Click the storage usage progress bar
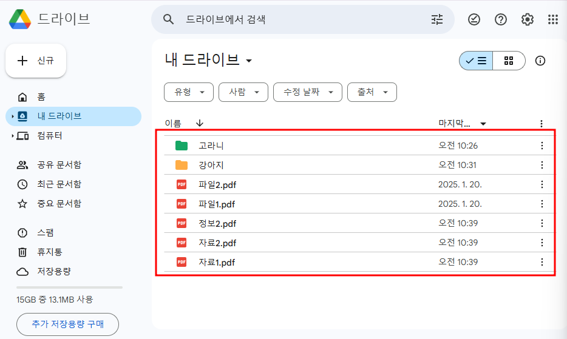This screenshot has width=567, height=339. [x=69, y=287]
